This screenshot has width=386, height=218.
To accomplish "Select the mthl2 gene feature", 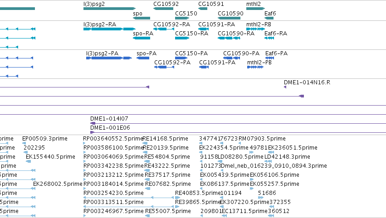I will (x=255, y=9).
